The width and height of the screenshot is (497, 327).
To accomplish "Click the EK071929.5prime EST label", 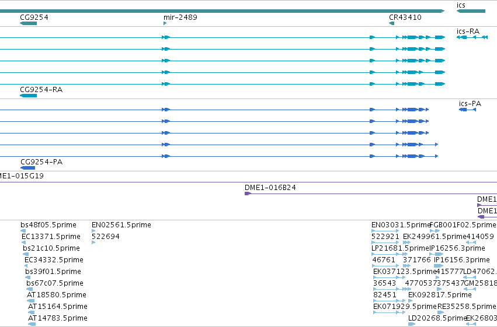I will [405, 307].
